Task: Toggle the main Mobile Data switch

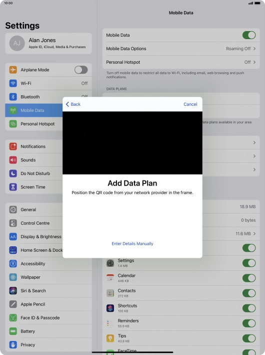Action: (249, 35)
